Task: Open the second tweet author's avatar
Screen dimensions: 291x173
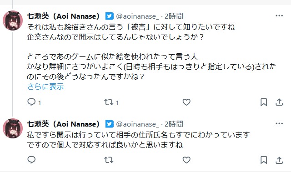Action: (x=13, y=128)
